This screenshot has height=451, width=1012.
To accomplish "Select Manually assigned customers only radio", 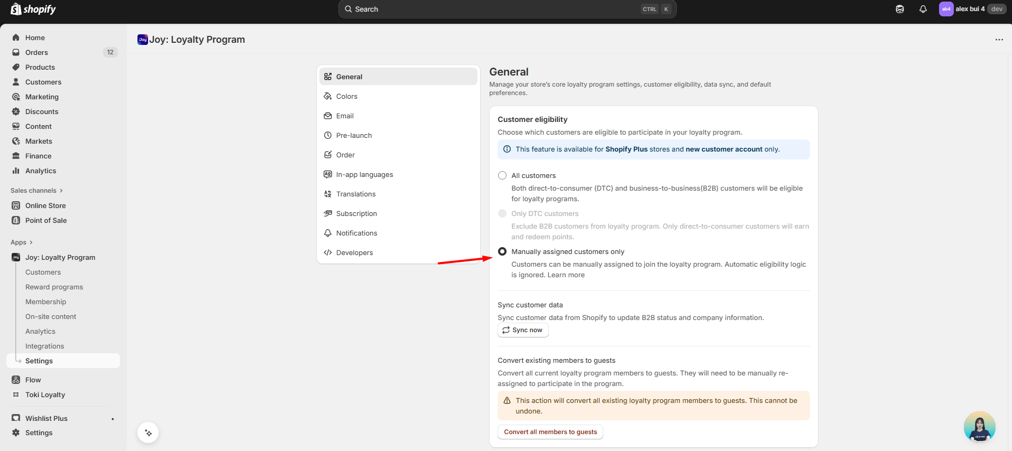I will click(502, 251).
